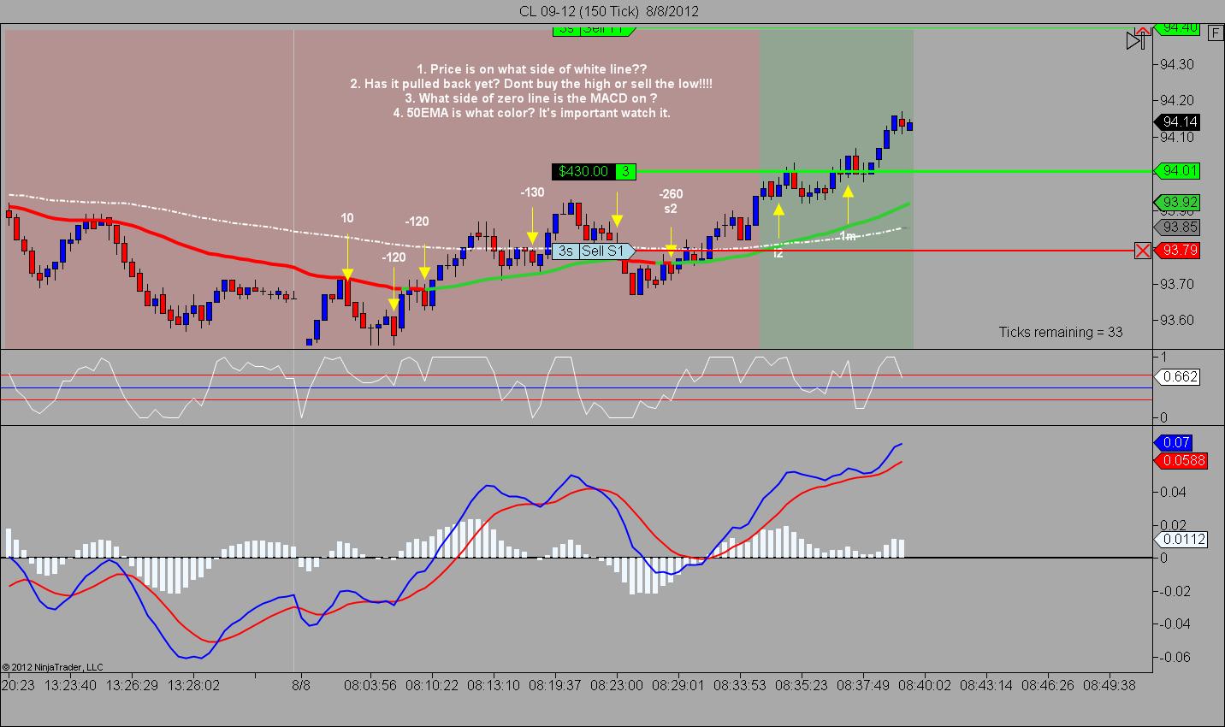Screen dimensions: 1225x727
Task: Click the 08:35:23 time axis label
Action: coord(802,685)
